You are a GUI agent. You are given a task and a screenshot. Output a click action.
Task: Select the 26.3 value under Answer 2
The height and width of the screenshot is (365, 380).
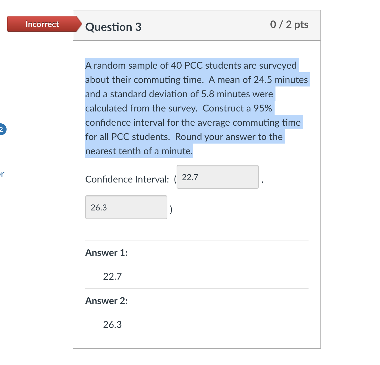click(x=112, y=324)
